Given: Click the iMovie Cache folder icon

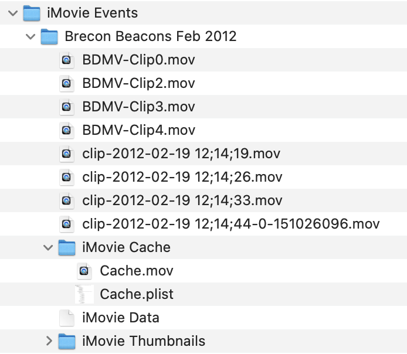Looking at the screenshot, I should point(67,247).
